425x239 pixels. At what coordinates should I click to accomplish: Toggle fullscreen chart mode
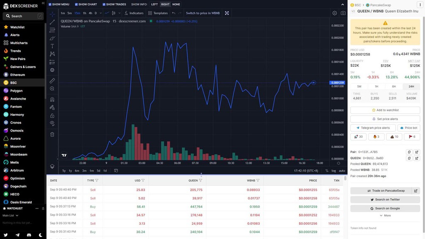pyautogui.click(x=227, y=13)
